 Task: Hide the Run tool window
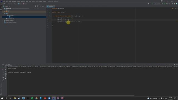click(x=177, y=64)
